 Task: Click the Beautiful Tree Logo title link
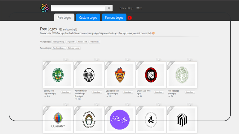coord(50,92)
